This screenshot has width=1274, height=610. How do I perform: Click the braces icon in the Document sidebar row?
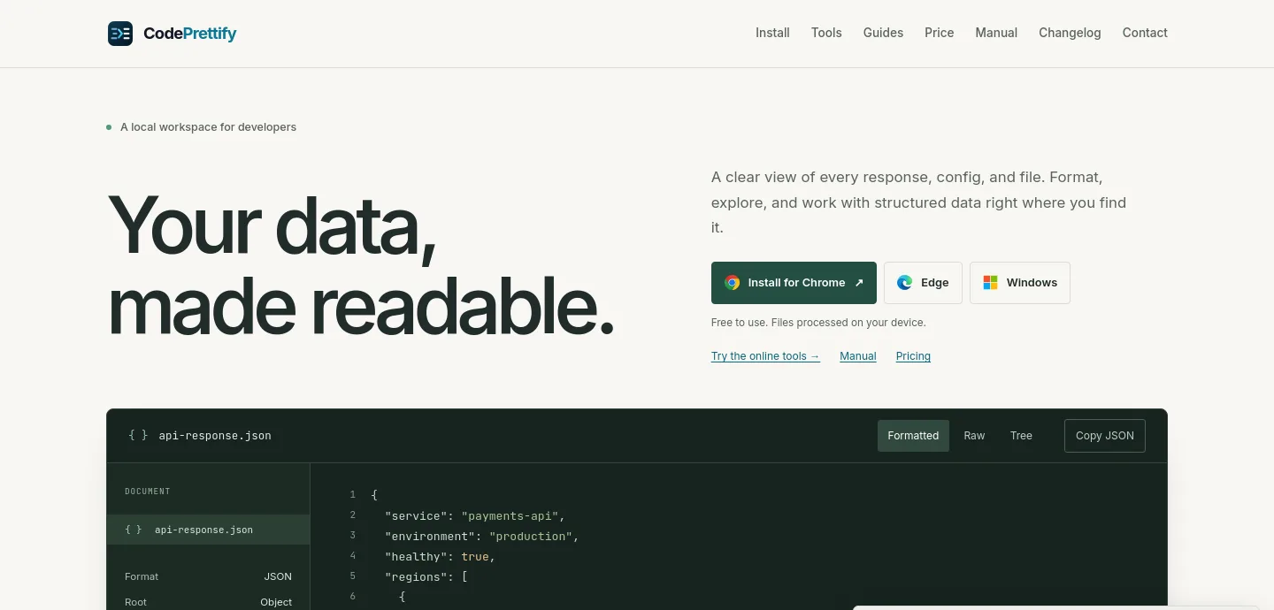[x=134, y=530]
